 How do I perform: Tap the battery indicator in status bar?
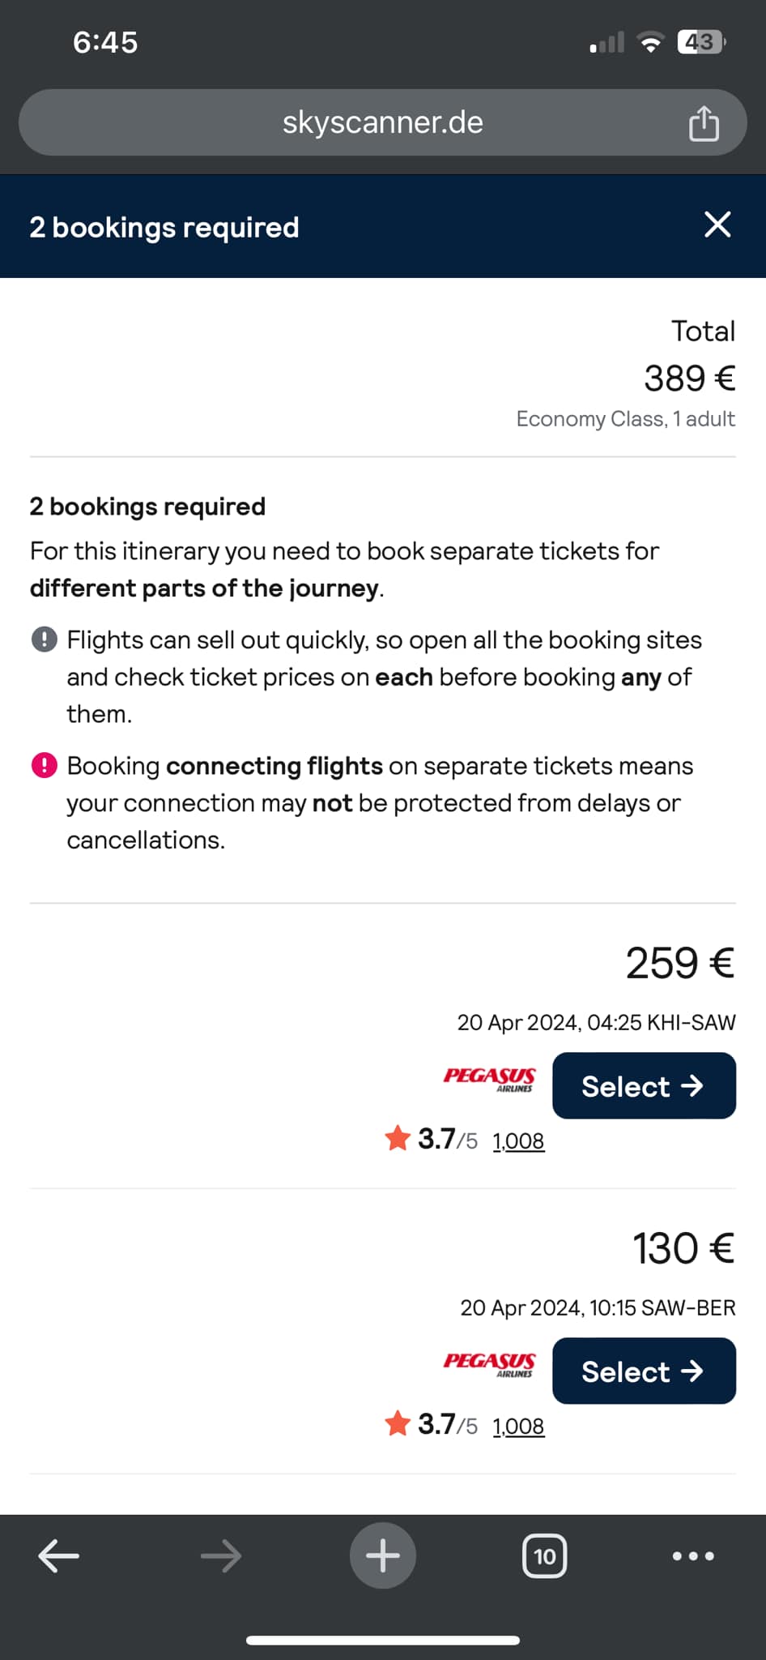(x=701, y=41)
